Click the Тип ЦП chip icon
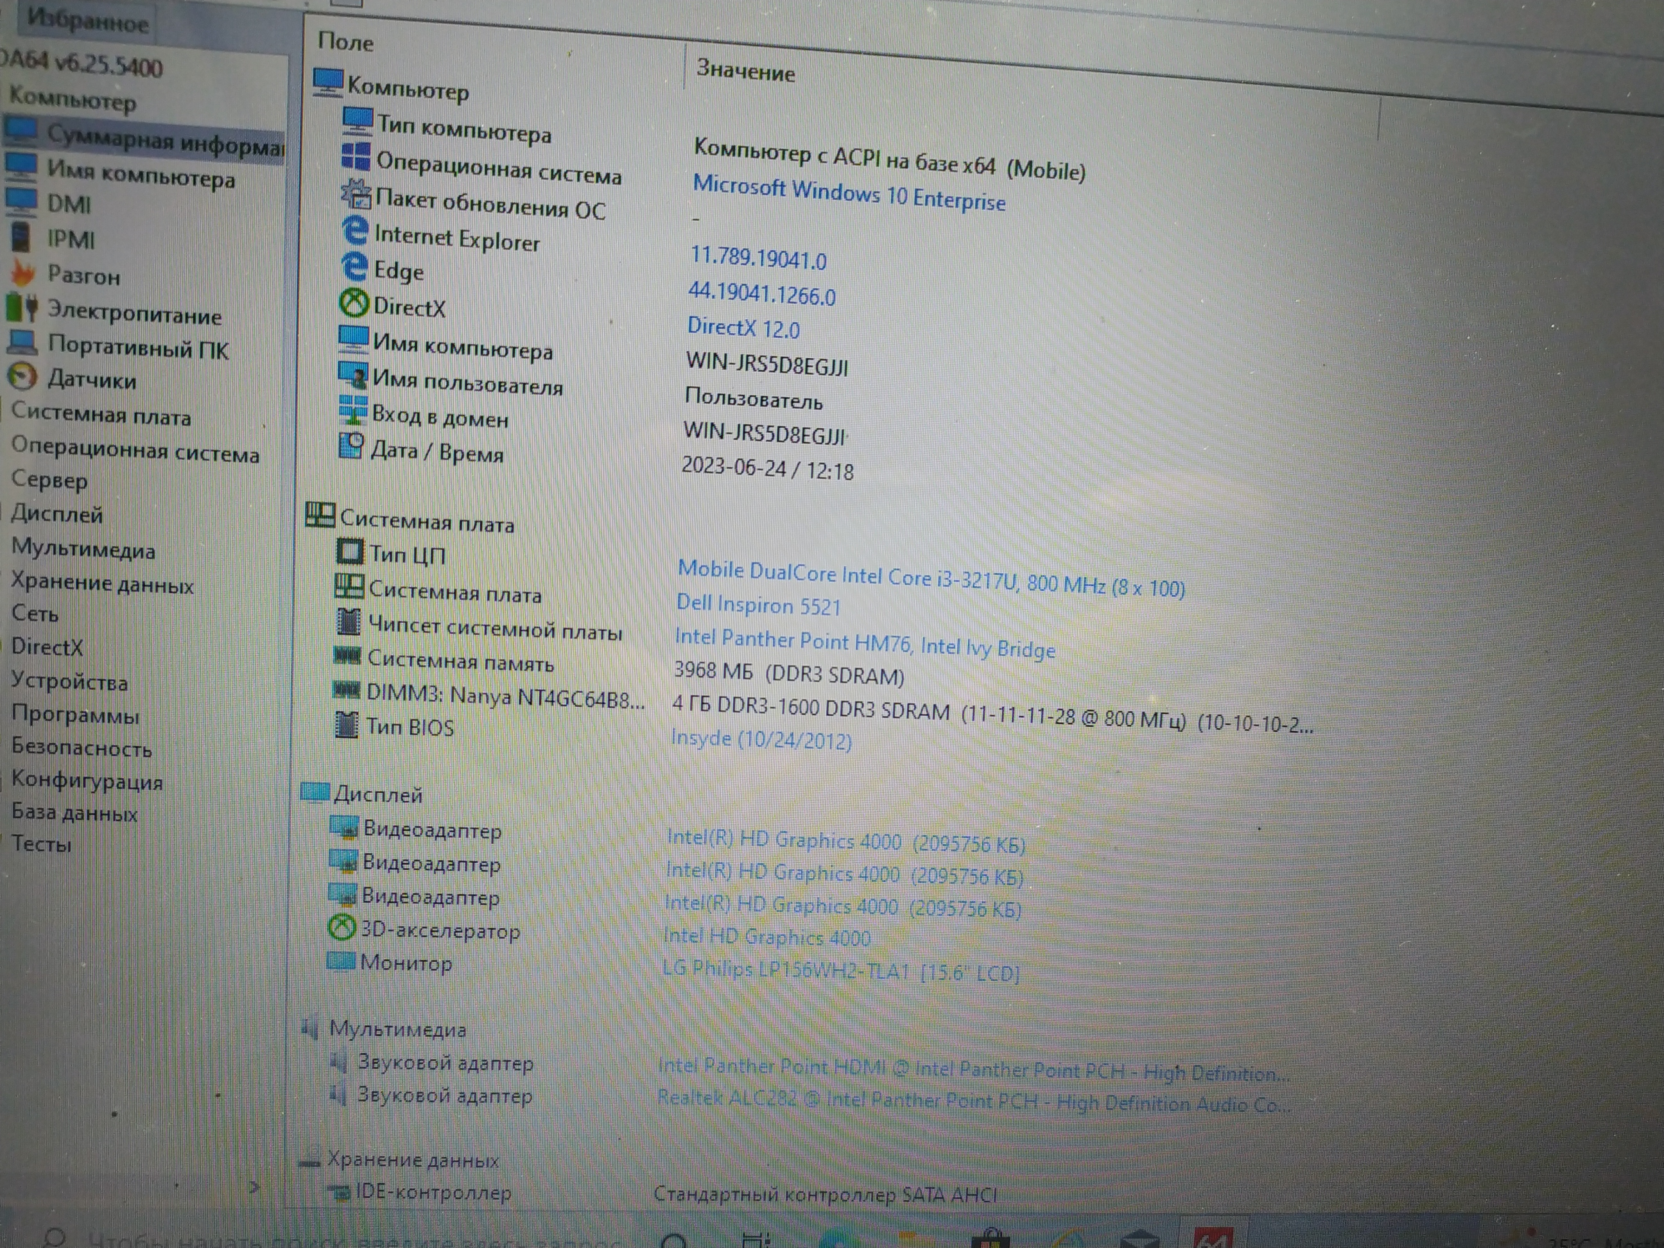 point(349,551)
